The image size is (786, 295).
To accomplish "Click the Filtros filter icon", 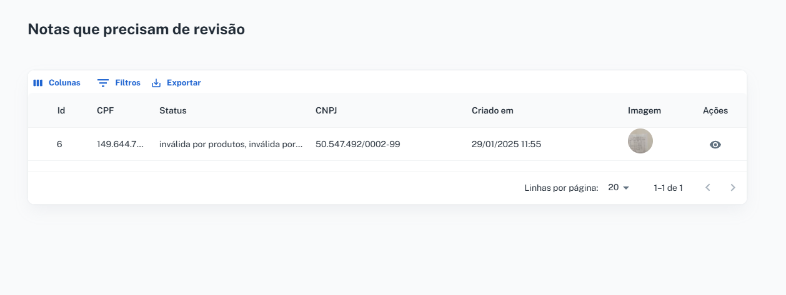I will [x=103, y=83].
